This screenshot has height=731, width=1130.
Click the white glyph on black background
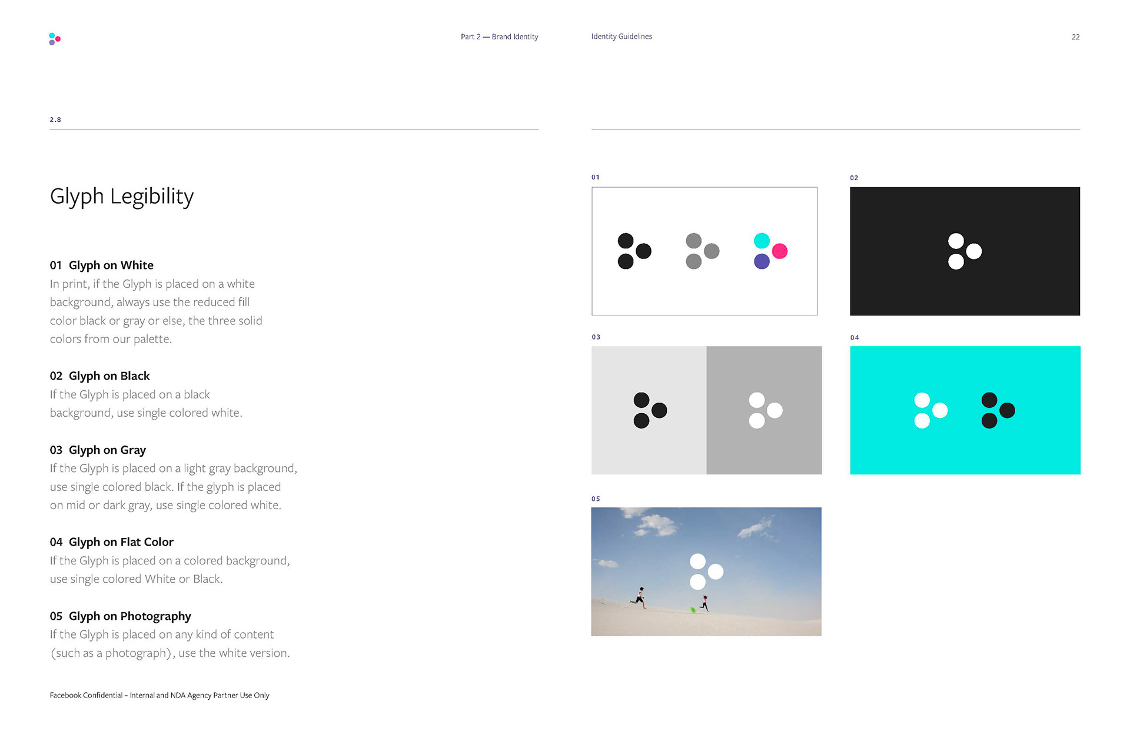click(965, 251)
